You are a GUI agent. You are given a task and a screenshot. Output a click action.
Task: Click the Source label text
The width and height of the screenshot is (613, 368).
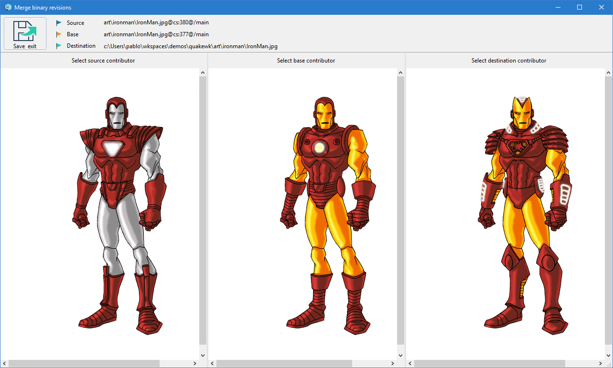point(75,23)
